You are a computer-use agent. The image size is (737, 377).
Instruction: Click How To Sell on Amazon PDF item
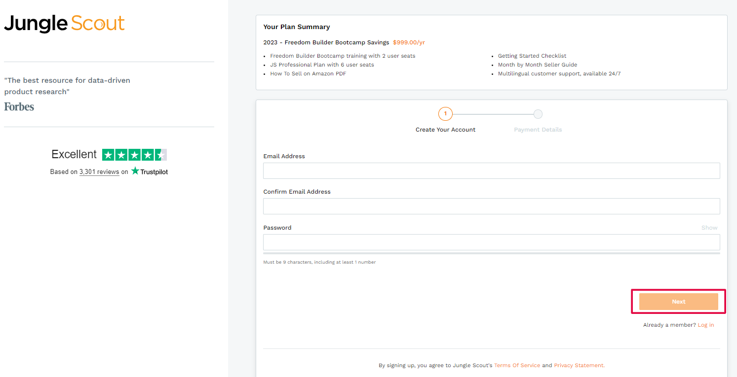click(x=308, y=74)
